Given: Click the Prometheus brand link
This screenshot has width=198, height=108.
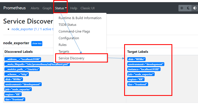Looking at the screenshot, I should [15, 8].
